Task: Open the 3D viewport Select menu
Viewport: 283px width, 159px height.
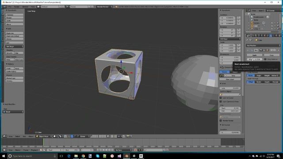Action: pyautogui.click(x=18, y=136)
